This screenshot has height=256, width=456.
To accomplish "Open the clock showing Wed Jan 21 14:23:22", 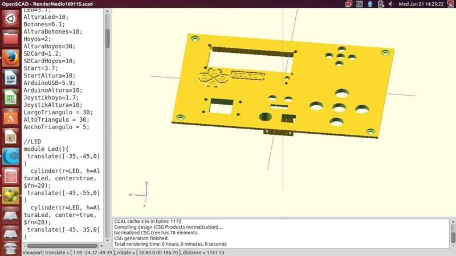I will (421, 4).
